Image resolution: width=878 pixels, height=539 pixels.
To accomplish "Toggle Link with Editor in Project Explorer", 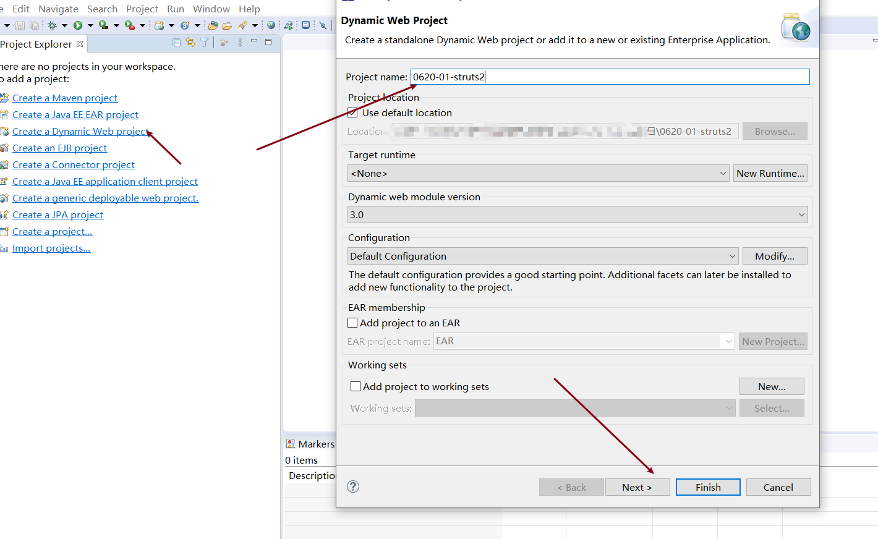I will [190, 42].
